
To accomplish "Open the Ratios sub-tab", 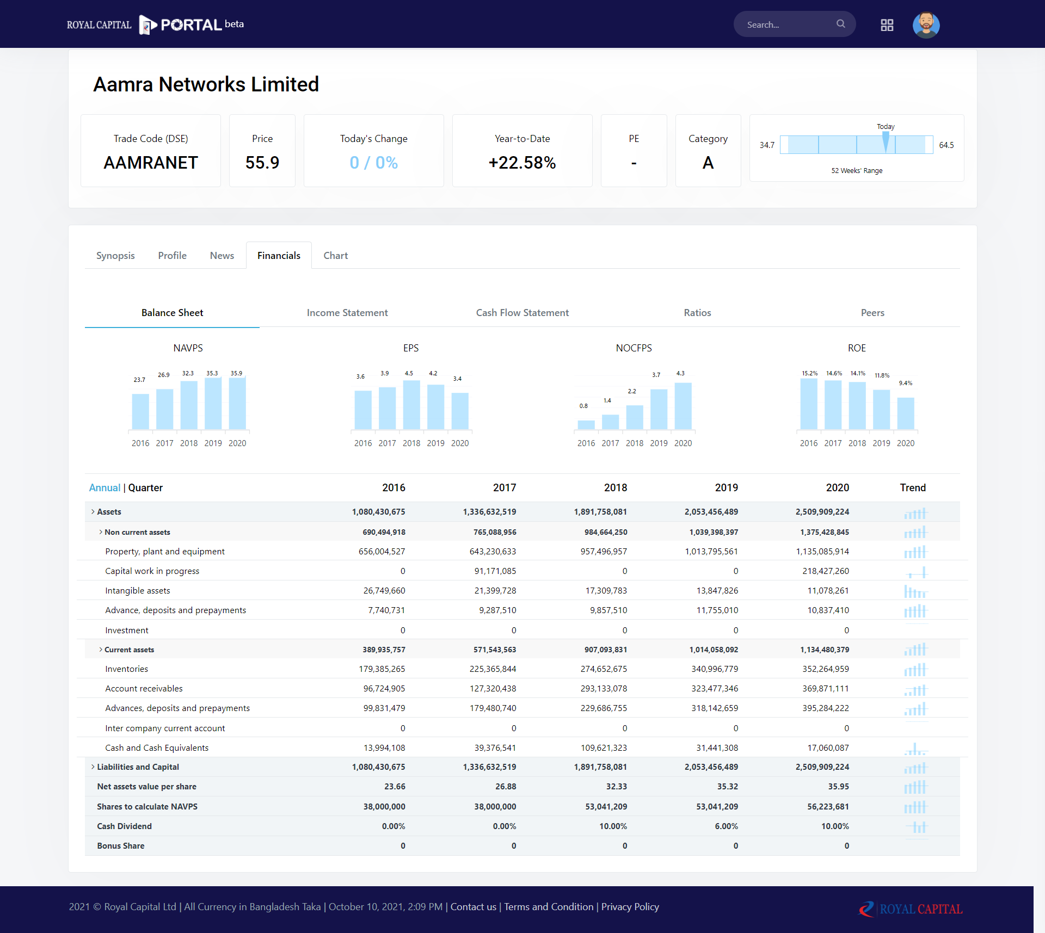I will pos(697,313).
